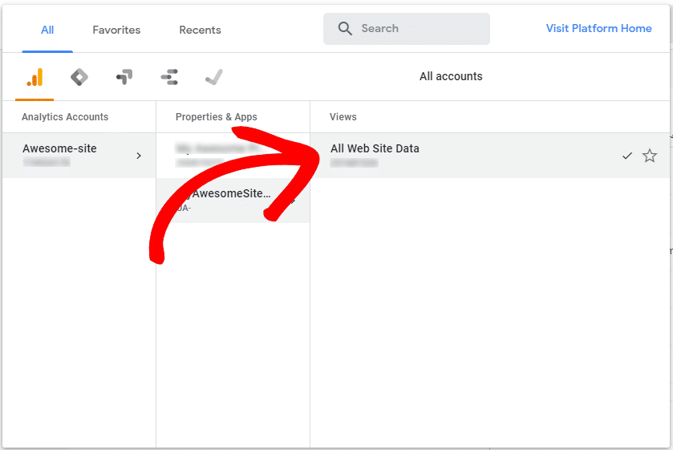Select the AwesomeSite... property
Viewport: 673px width, 450px height.
[233, 201]
